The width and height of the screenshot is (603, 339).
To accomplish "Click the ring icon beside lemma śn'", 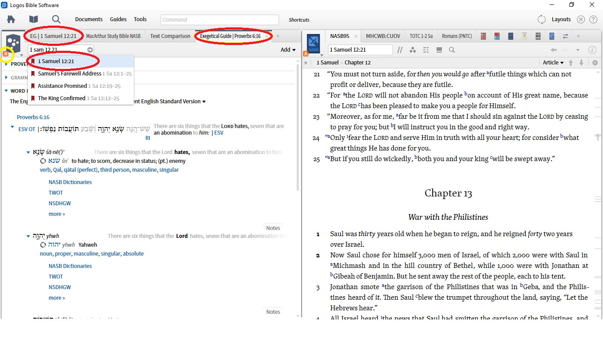I will coord(43,161).
